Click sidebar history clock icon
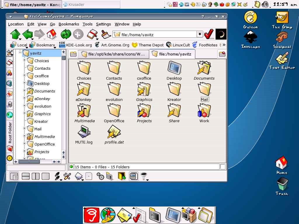The width and height of the screenshot is (299, 224). pyautogui.click(x=9, y=83)
